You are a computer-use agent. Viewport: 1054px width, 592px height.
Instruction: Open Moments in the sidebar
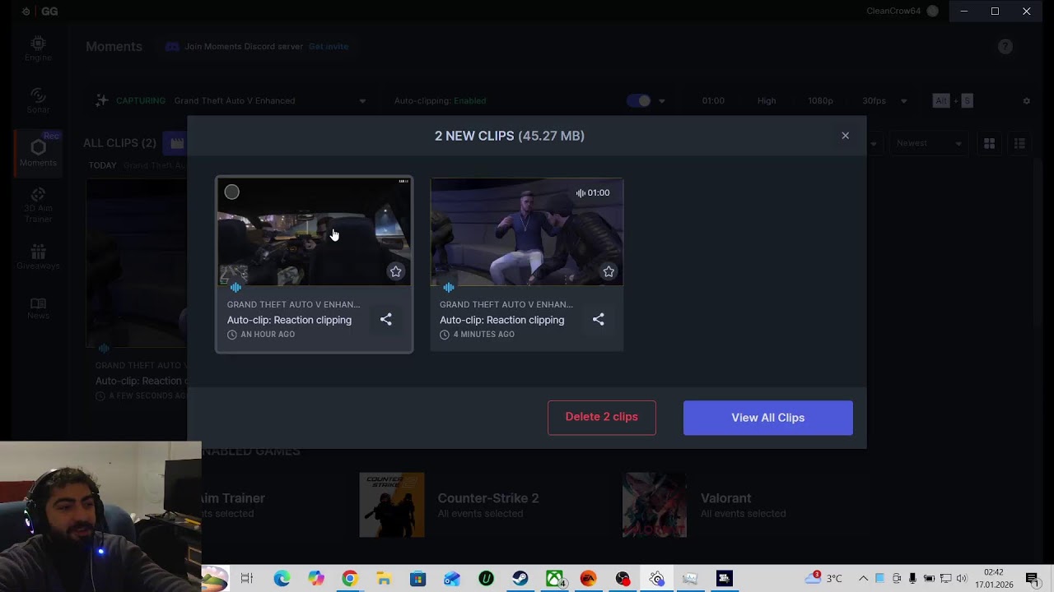38,152
